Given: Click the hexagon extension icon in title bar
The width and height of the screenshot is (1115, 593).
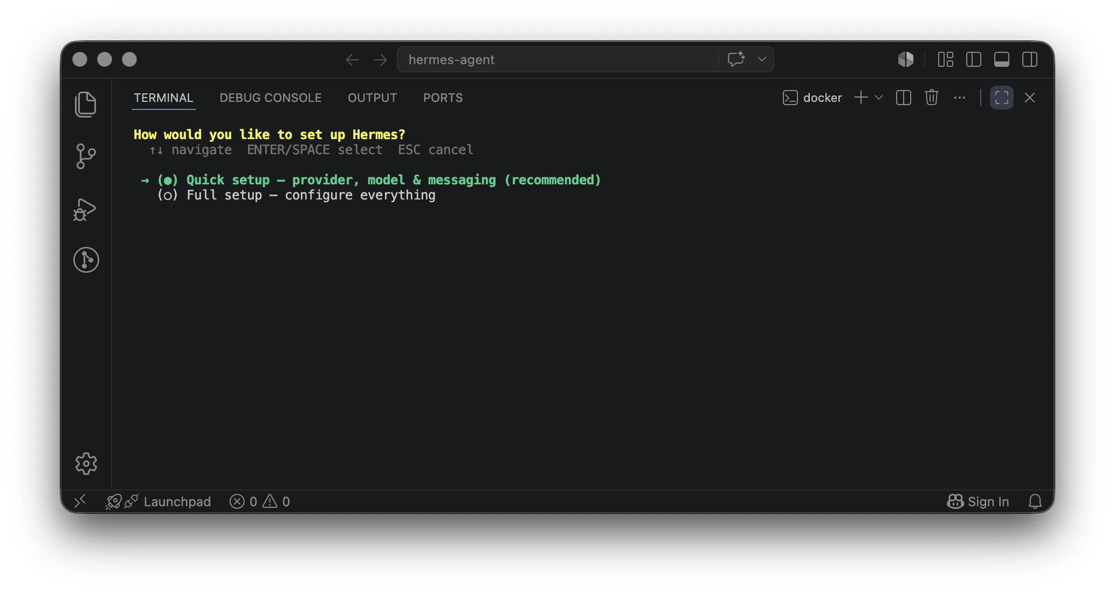Looking at the screenshot, I should 906,59.
